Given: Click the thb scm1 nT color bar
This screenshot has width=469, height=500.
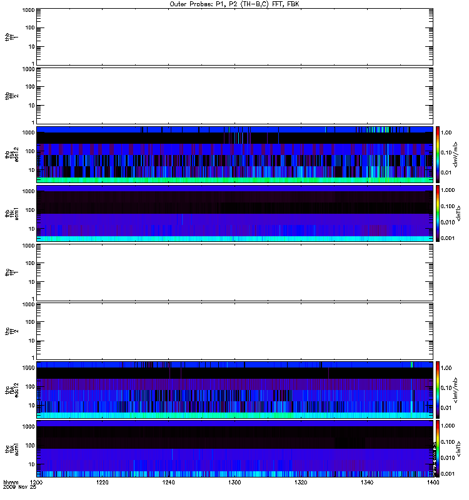Looking at the screenshot, I should pyautogui.click(x=437, y=213).
